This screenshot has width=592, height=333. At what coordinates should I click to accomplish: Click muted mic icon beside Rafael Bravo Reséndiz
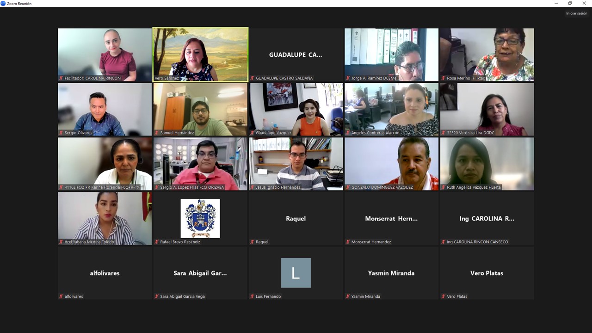pos(157,242)
